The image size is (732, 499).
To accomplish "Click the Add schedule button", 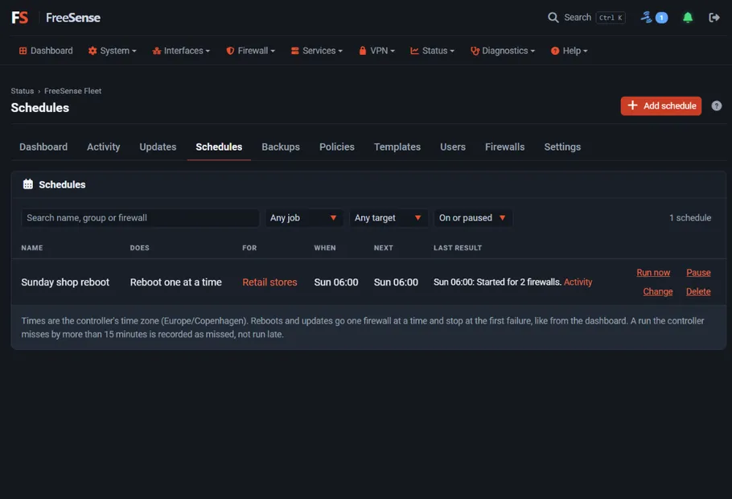I will tap(661, 106).
